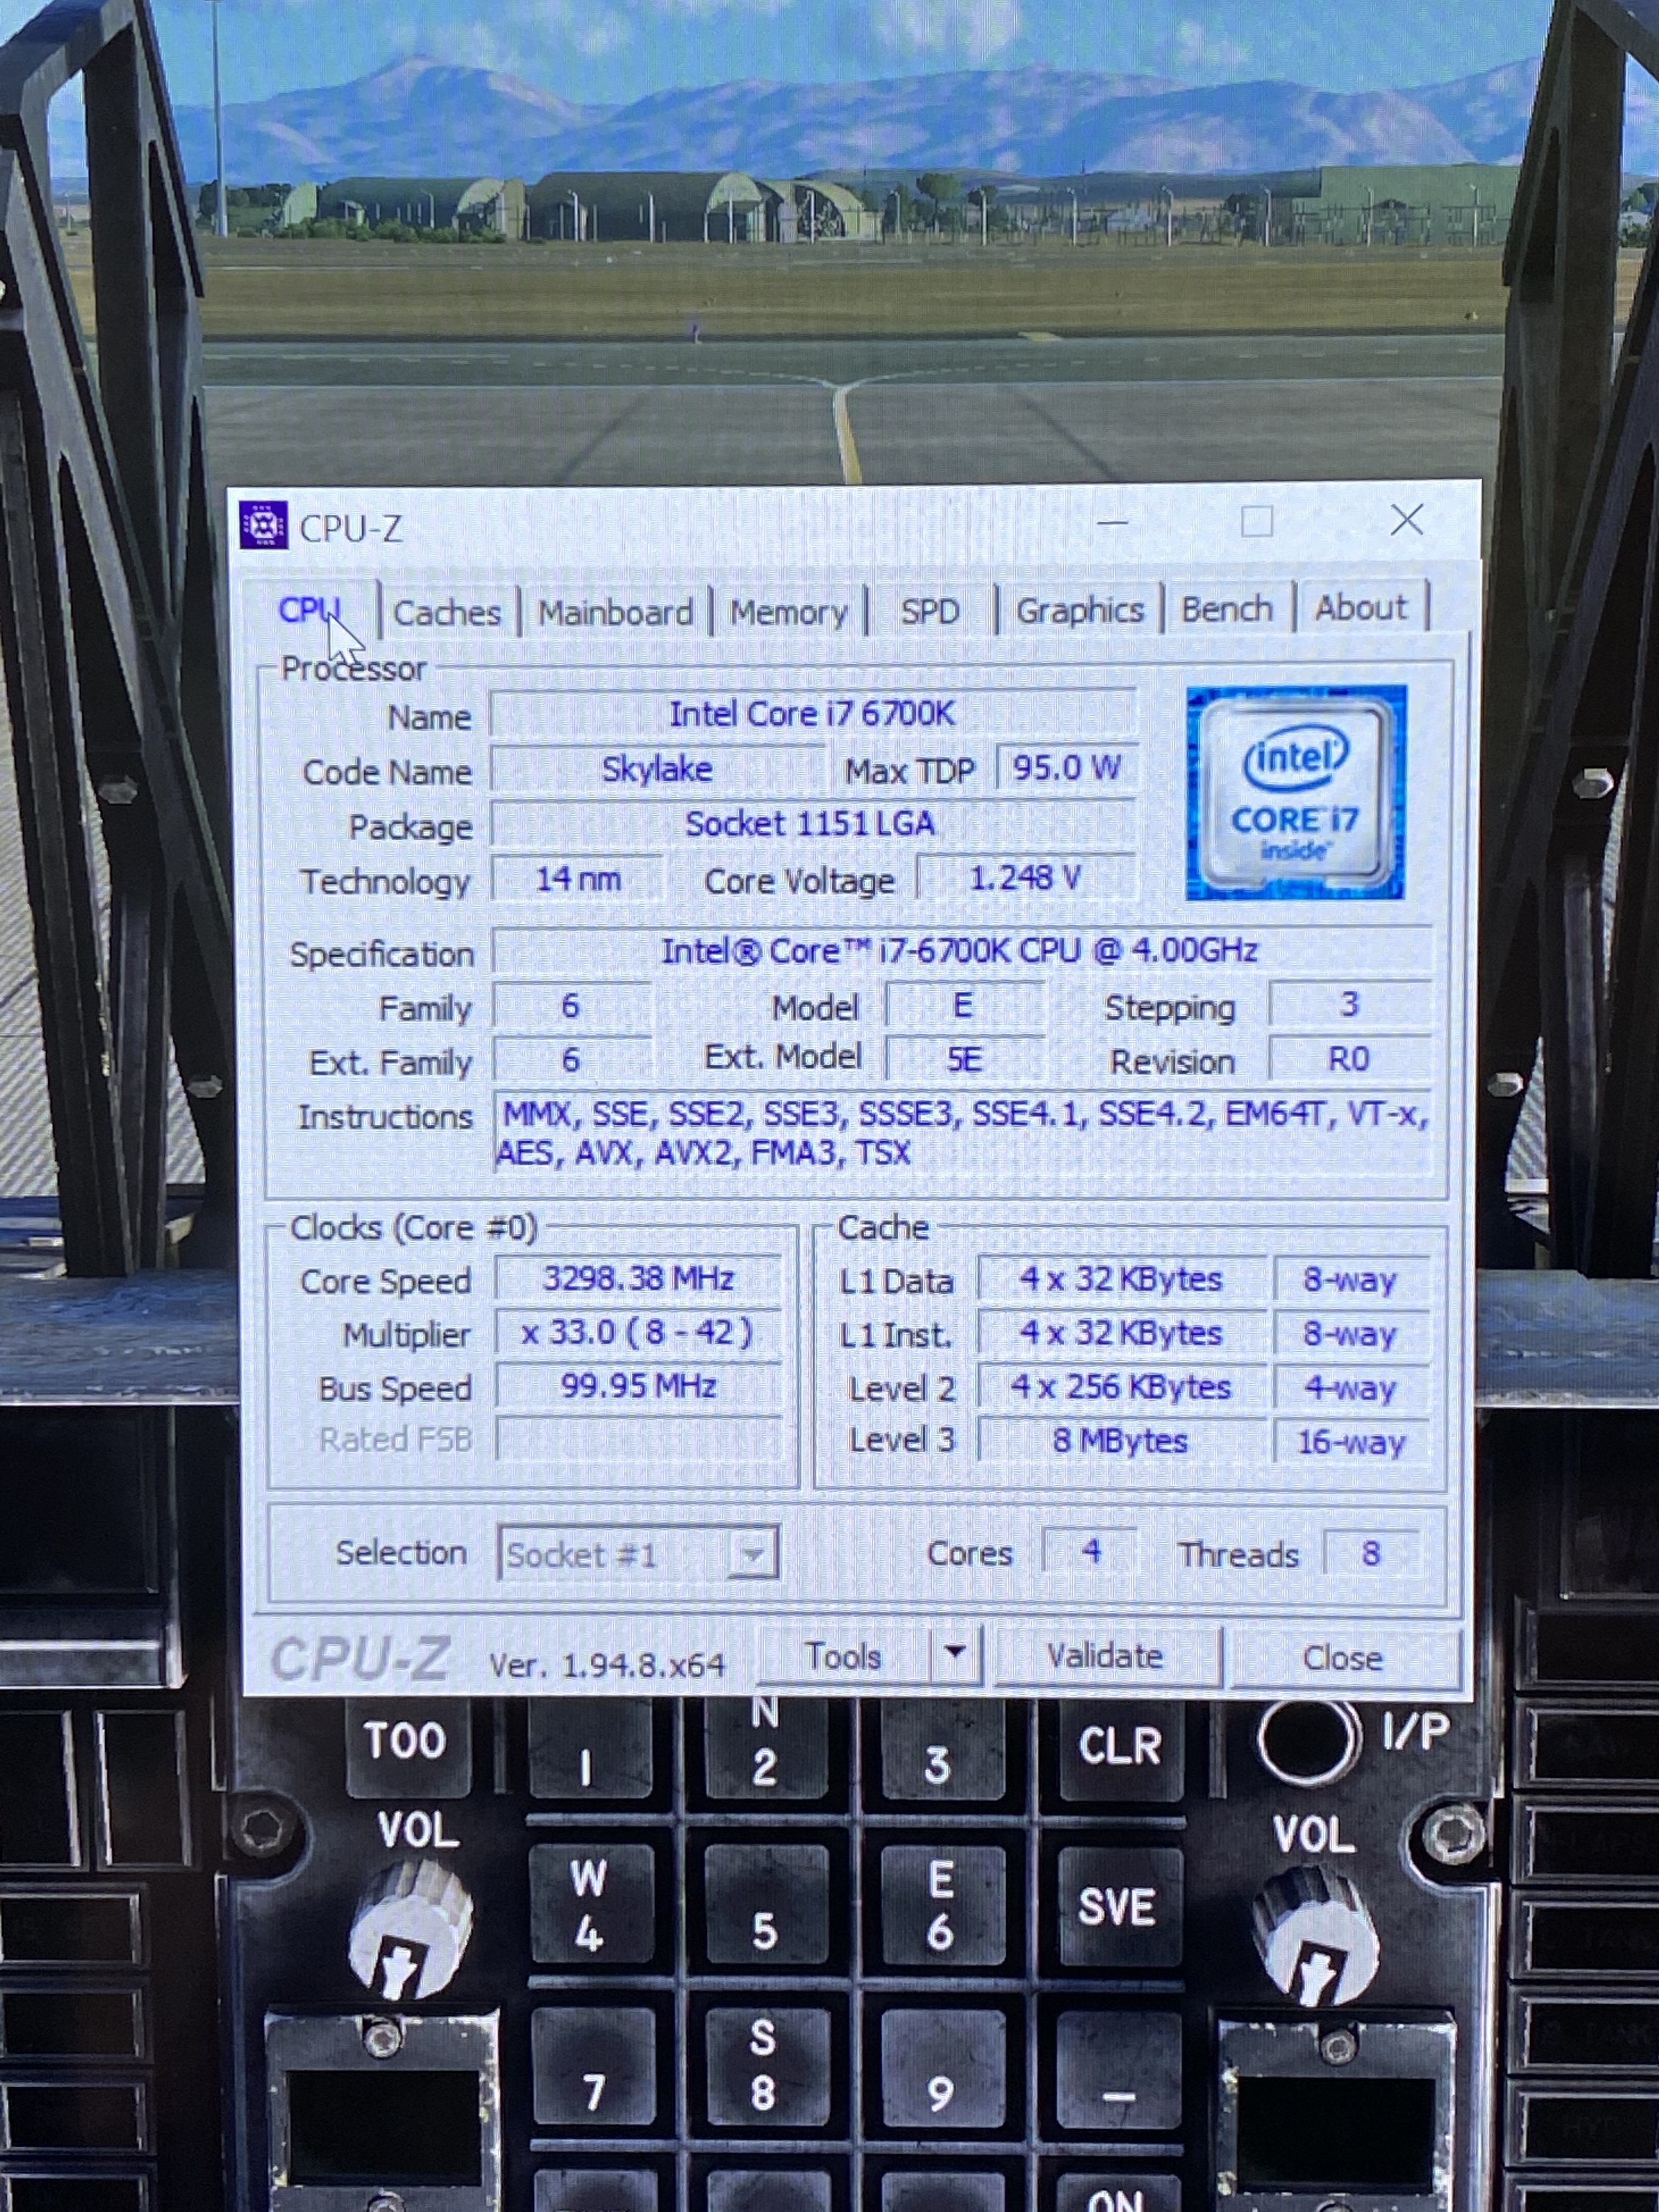1659x2212 pixels.
Task: Close CPU-Z with the X icon
Action: pyautogui.click(x=1407, y=519)
